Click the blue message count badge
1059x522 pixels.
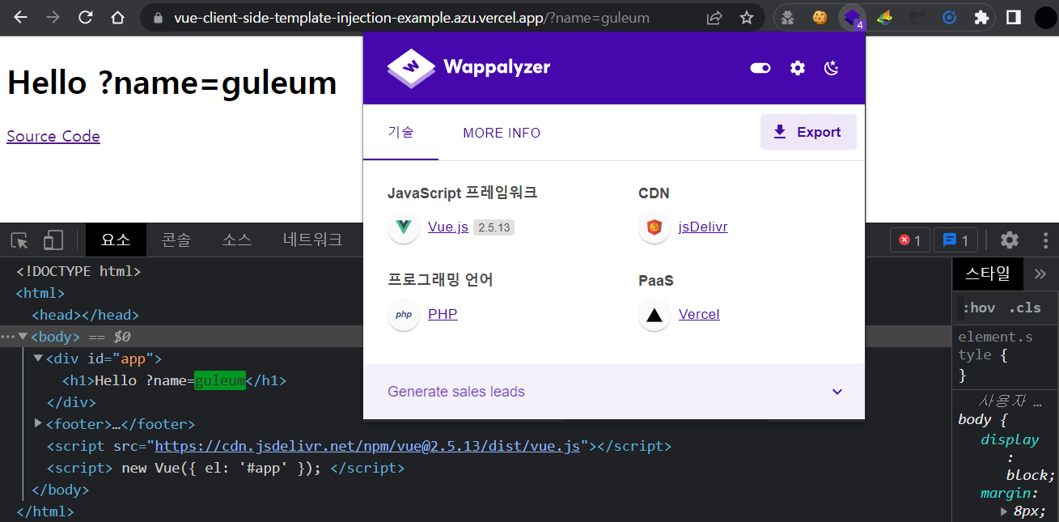pyautogui.click(x=956, y=240)
